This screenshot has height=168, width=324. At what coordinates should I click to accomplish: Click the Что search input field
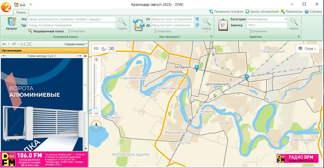[71, 19]
